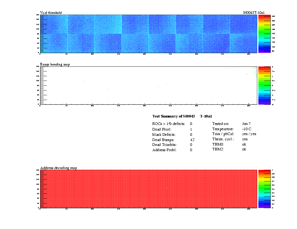Click the Address decoding map title
The height and width of the screenshot is (229, 297).
click(x=58, y=168)
